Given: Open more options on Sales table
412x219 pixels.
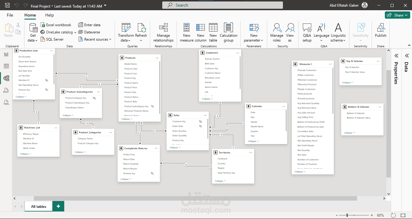Looking at the screenshot, I should point(205,115).
